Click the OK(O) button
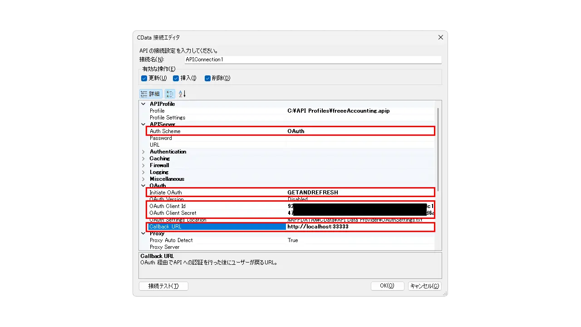This screenshot has width=581, height=327. pyautogui.click(x=387, y=286)
